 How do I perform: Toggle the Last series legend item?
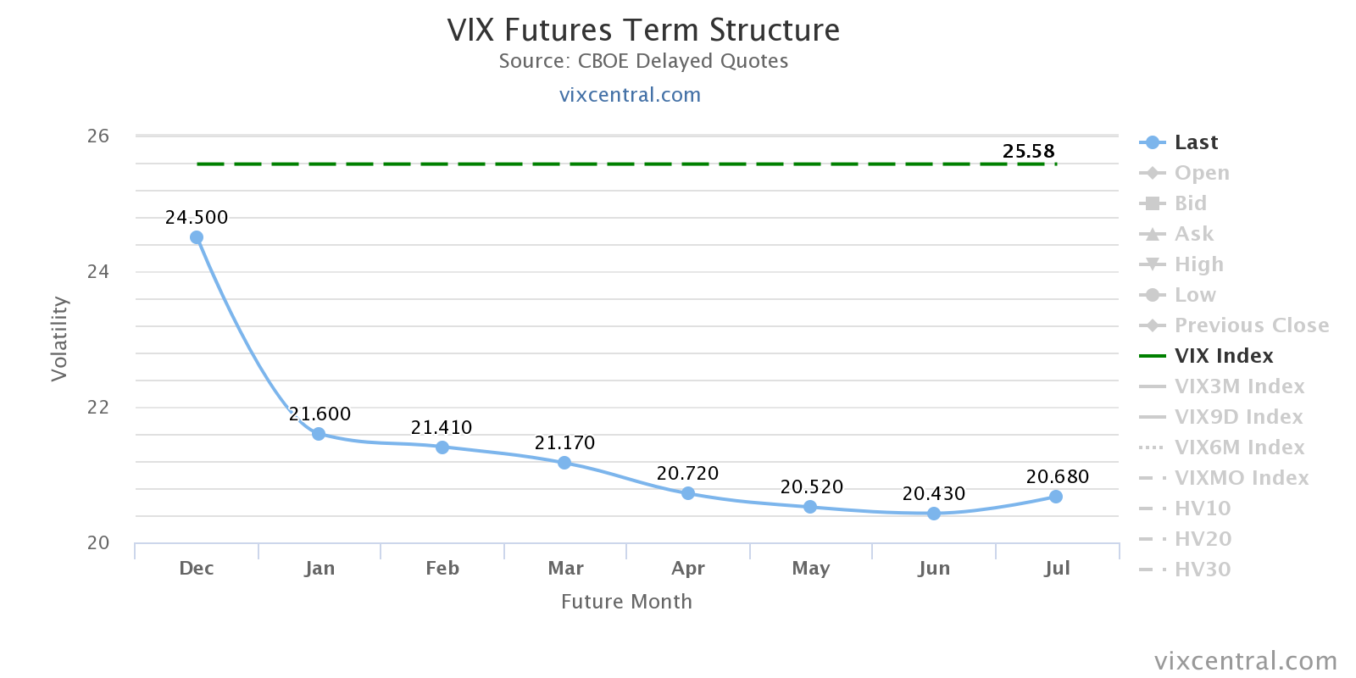(1196, 142)
